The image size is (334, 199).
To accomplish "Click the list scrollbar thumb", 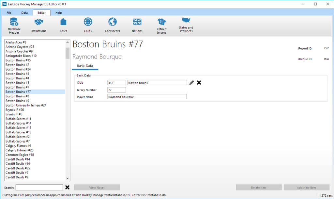I will click(x=68, y=53).
